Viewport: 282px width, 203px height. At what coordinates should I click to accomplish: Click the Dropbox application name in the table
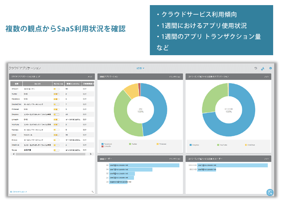coord(15,114)
